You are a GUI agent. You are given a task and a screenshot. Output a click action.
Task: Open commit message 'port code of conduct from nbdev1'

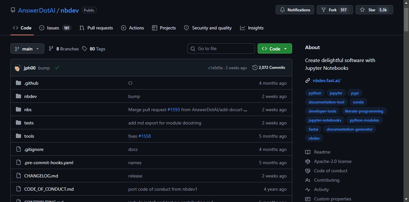[x=163, y=189]
